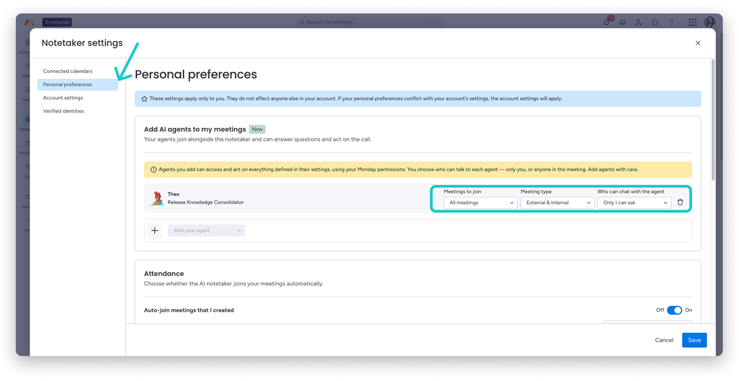Screen dimensions: 739x381
Task: Click the star icon in the blue info banner
Action: point(144,99)
